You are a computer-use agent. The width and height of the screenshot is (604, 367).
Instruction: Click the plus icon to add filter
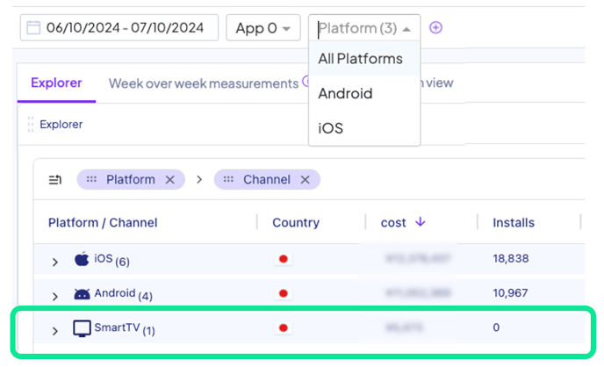tap(435, 27)
